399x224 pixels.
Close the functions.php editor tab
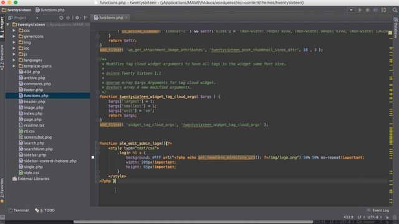pos(126,18)
